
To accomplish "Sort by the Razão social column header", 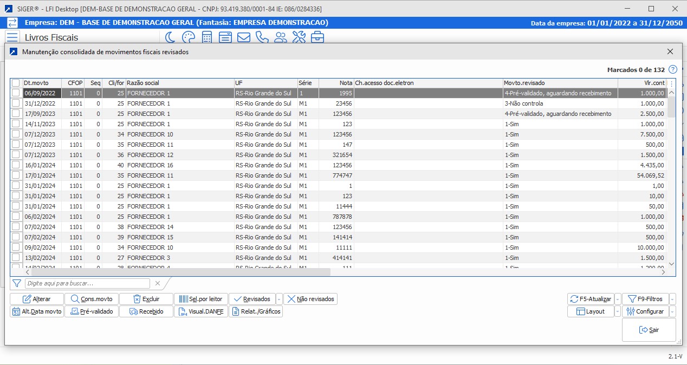I will [179, 83].
